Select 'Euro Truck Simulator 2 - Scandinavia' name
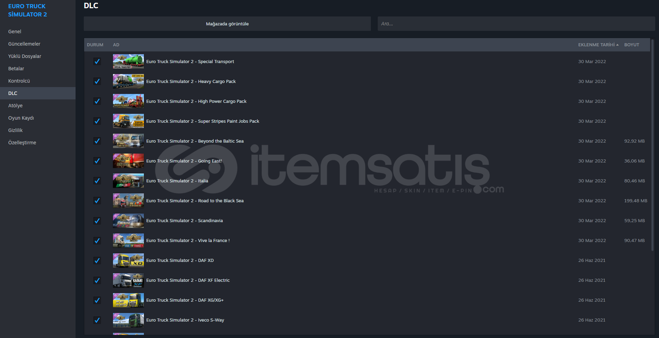The height and width of the screenshot is (338, 659). point(184,221)
